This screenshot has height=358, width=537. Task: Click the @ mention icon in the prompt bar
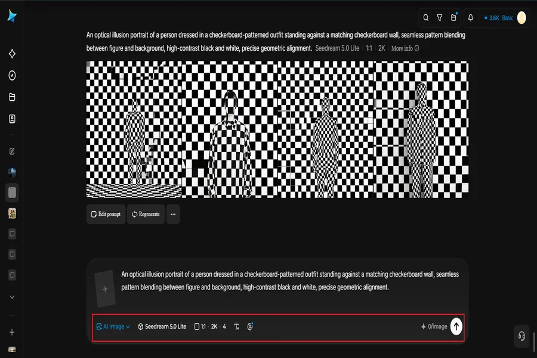pos(250,326)
